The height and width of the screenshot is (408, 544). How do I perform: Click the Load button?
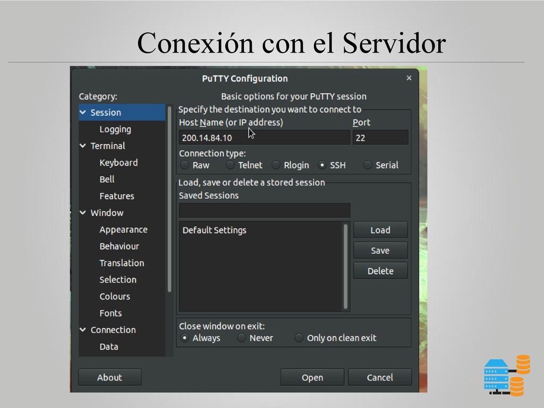click(x=380, y=230)
